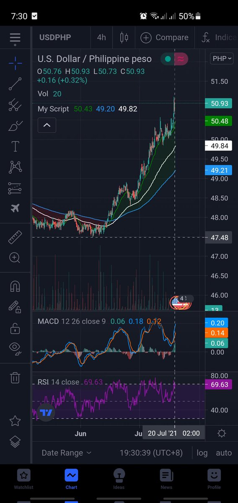Viewport: 238px width, 503px height.
Task: Toggle magnet mode
Action: click(x=15, y=287)
